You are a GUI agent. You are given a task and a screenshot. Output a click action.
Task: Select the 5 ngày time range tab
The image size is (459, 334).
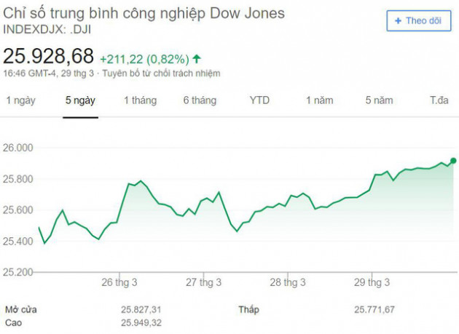pyautogui.click(x=80, y=100)
